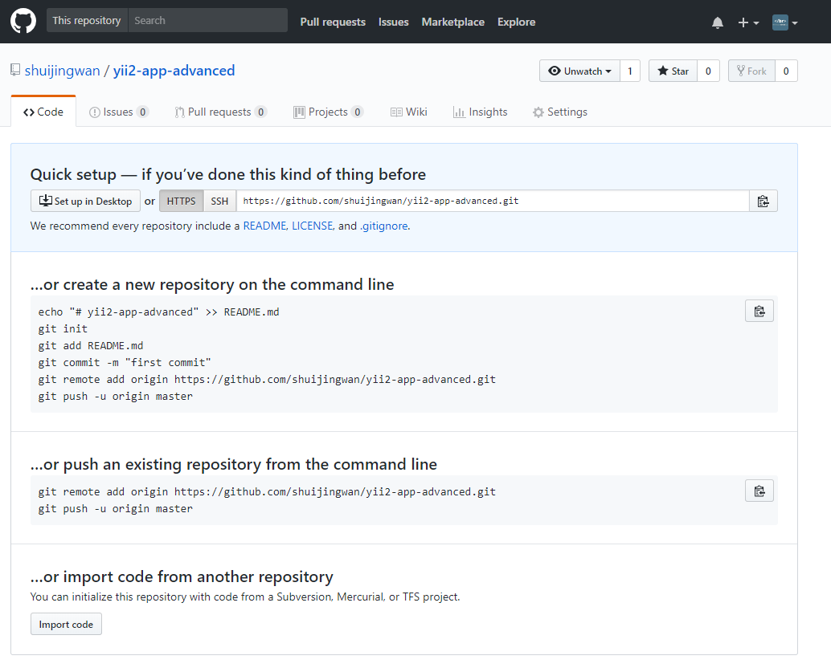The image size is (831, 672).
Task: Click the Fork button
Action: [x=751, y=71]
